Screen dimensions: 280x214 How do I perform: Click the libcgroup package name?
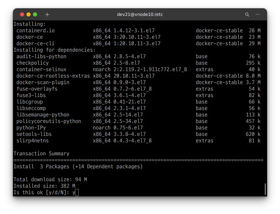(x=30, y=102)
